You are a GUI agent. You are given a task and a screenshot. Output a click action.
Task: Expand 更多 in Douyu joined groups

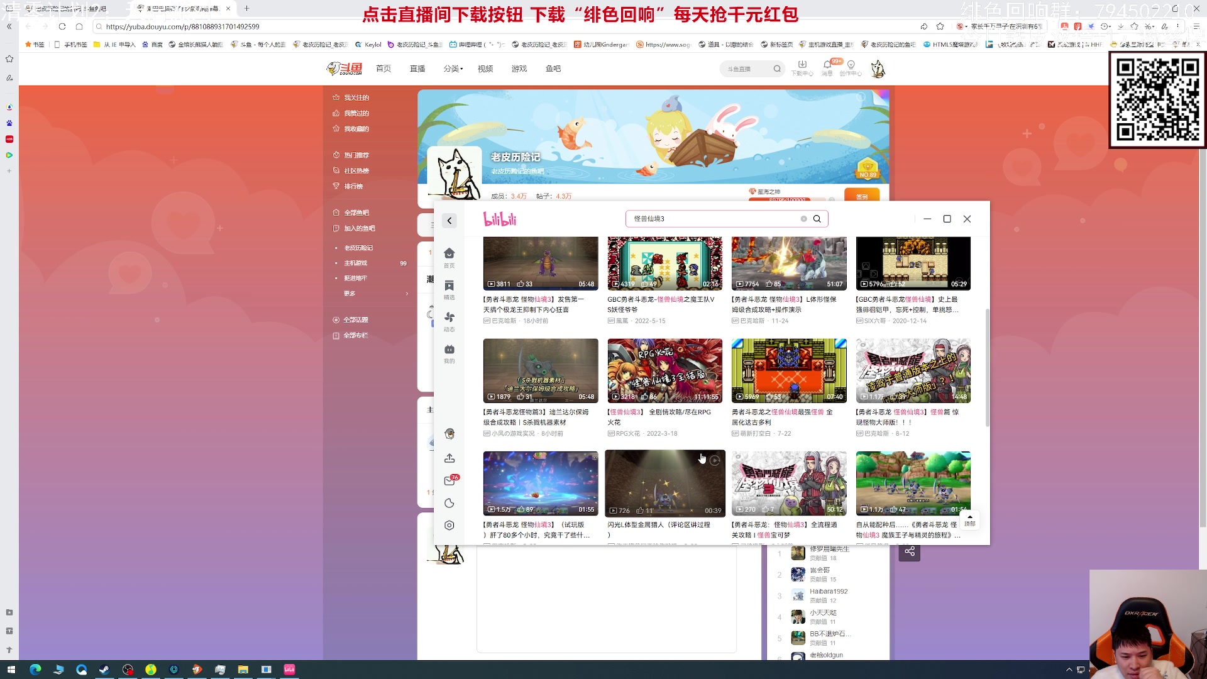coord(376,293)
